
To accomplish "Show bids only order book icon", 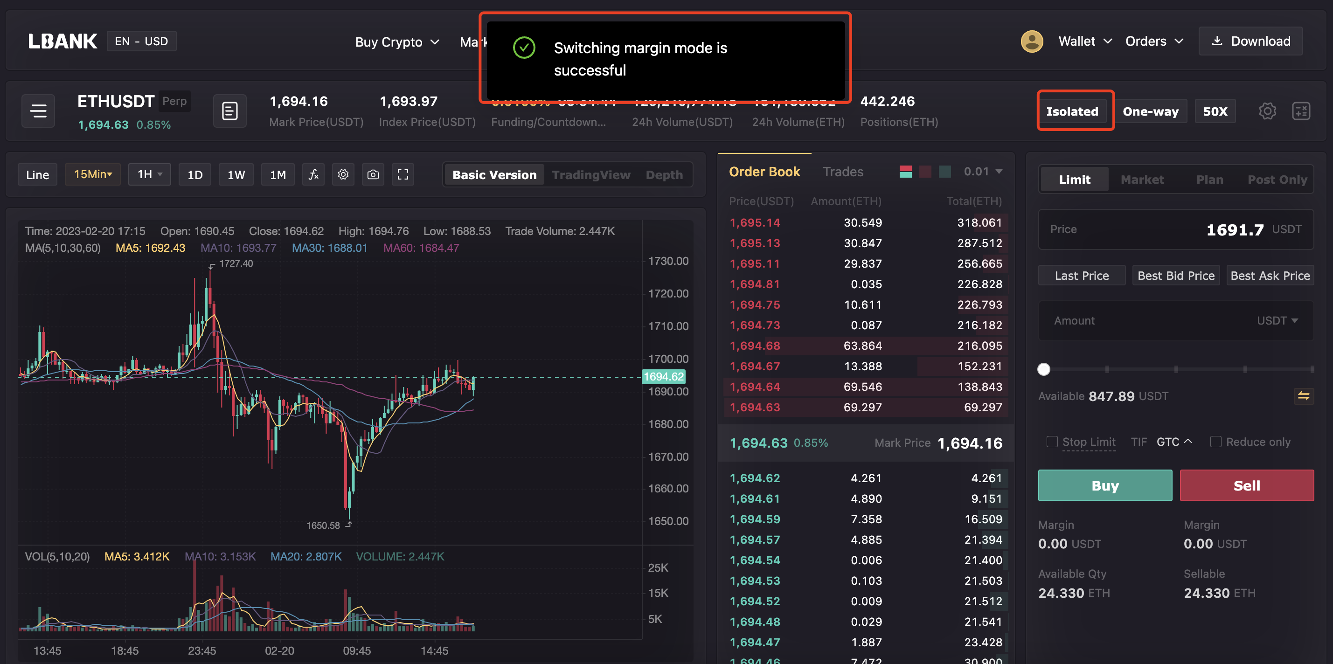I will click(x=945, y=171).
